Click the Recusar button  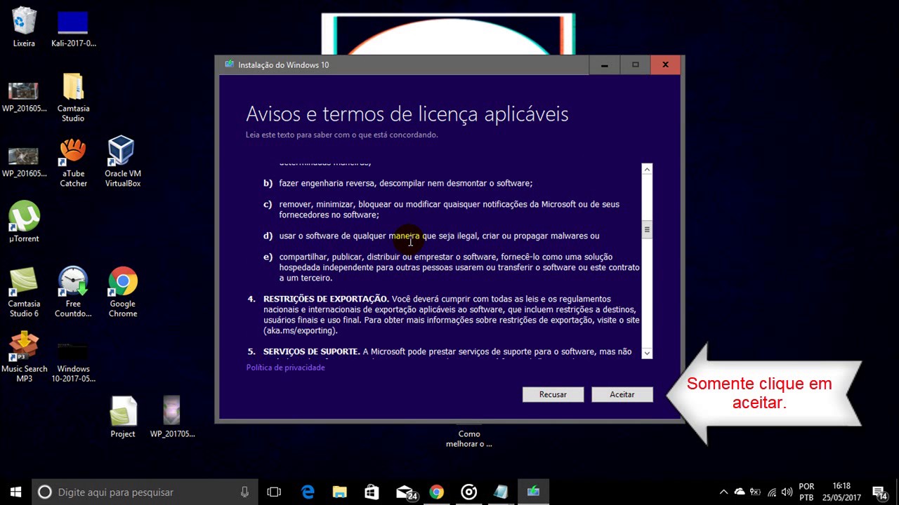(x=553, y=394)
